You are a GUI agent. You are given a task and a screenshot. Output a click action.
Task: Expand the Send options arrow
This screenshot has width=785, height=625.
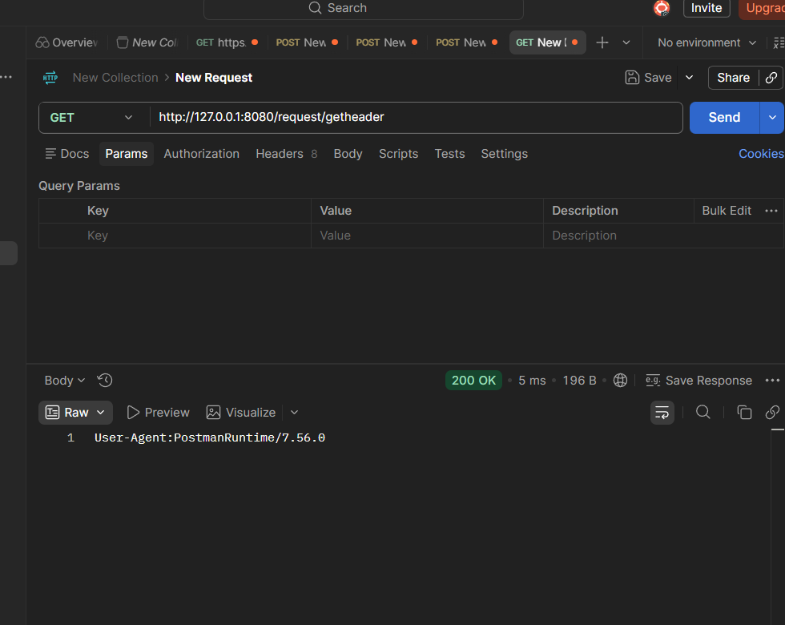[772, 118]
